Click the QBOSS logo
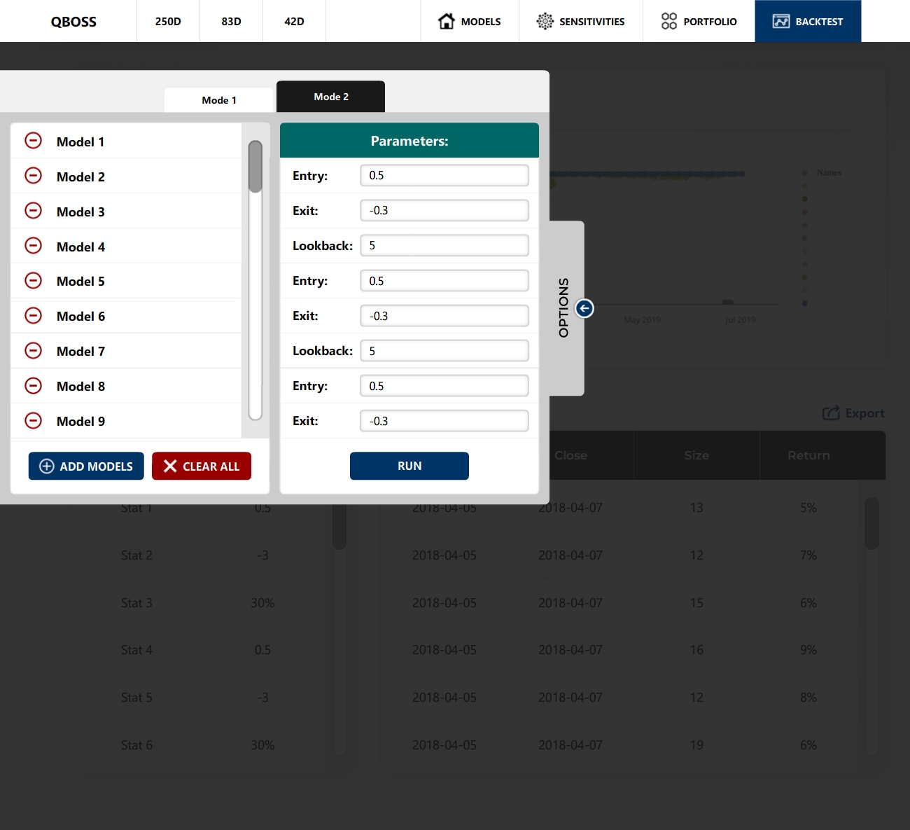The image size is (910, 830). tap(73, 22)
